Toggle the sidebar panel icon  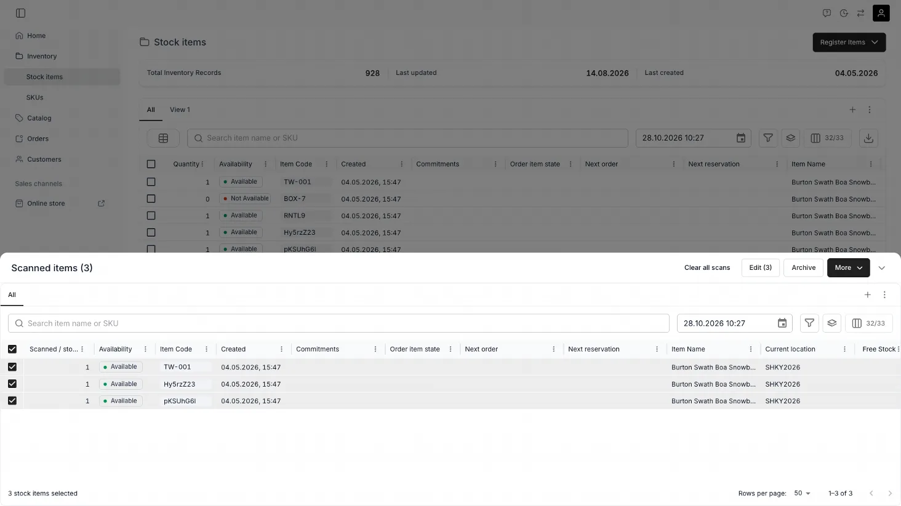20,13
